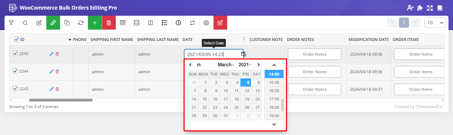
Task: Uncheck the checkbox for order 2245
Action: point(15,54)
